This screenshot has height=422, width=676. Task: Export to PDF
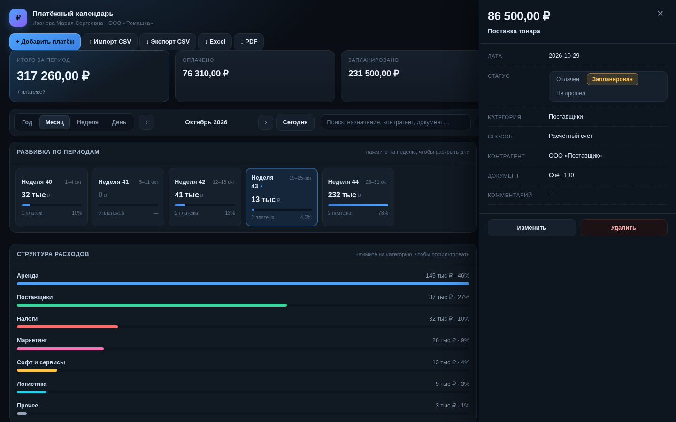pos(249,42)
